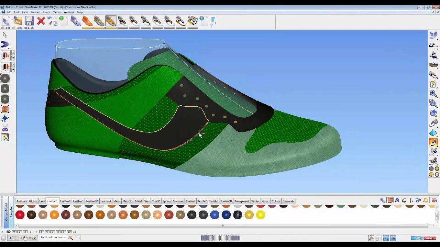Viewport: 440px width, 247px height.
Task: Click the shoe sole bottom view icon
Action: point(433,64)
